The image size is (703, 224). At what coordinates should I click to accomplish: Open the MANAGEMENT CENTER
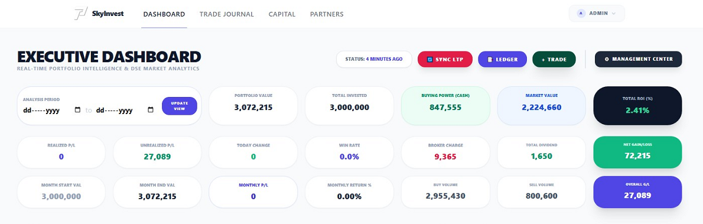click(639, 59)
